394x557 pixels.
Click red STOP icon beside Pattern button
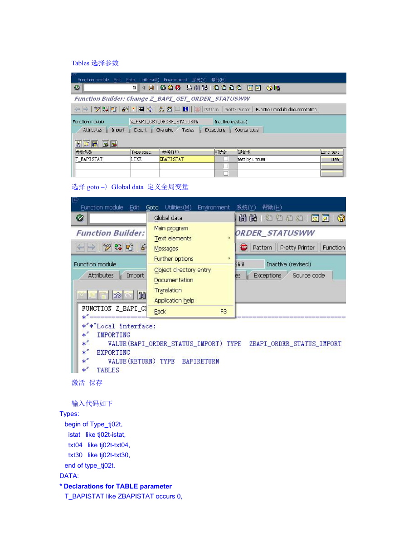coord(243,247)
